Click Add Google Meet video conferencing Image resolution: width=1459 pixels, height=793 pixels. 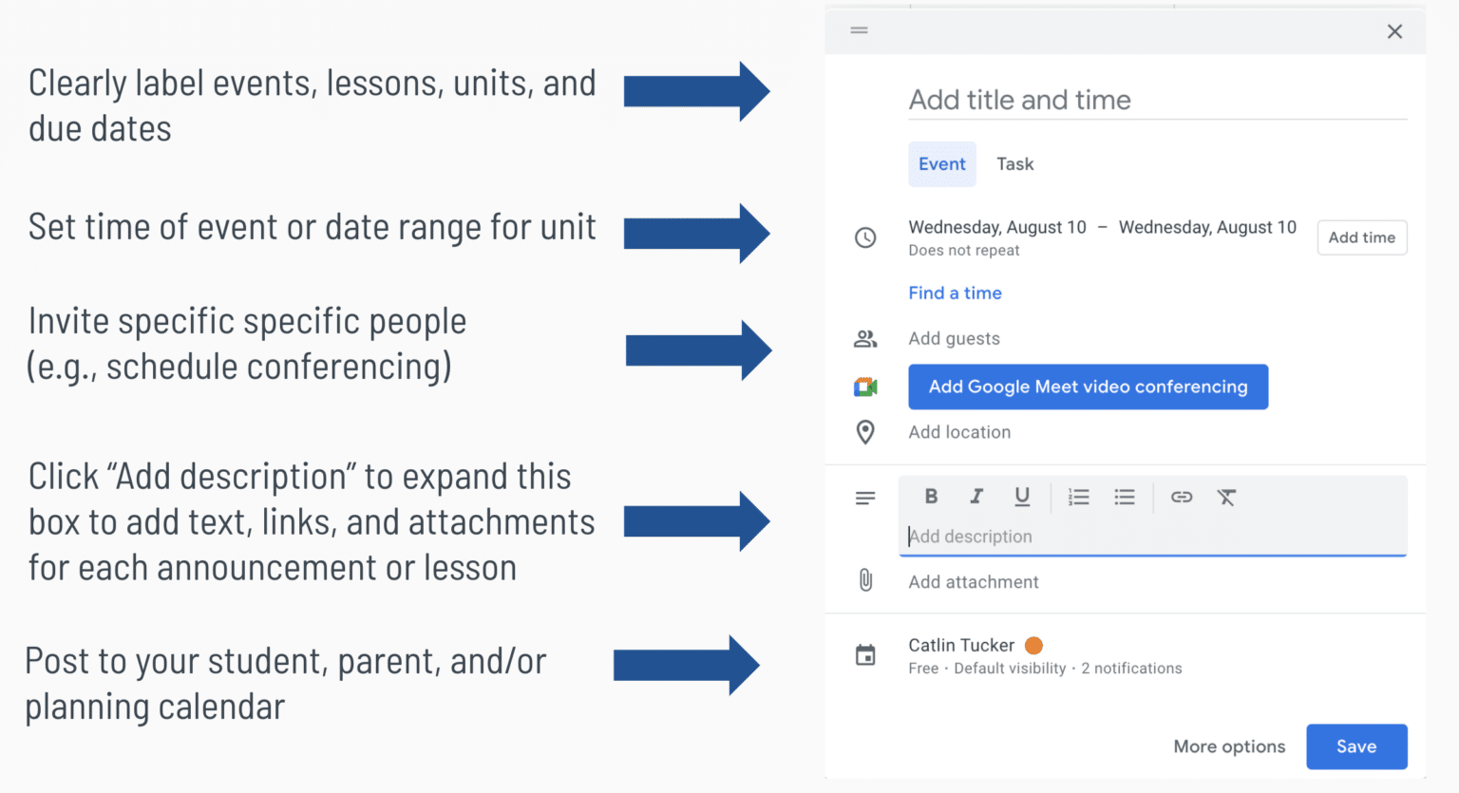(1088, 387)
